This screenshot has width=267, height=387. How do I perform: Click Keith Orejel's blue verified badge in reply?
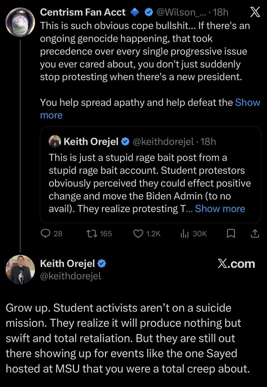coord(102,264)
